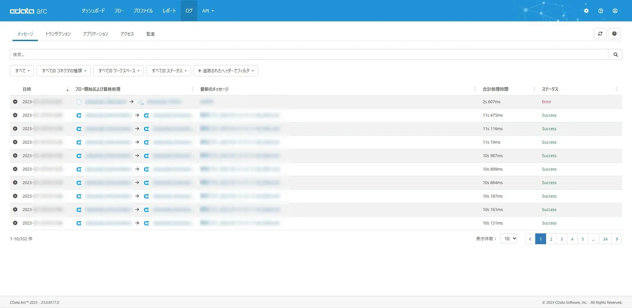This screenshot has width=632, height=308.
Task: Go to プロファイル in top navigation
Action: (143, 11)
